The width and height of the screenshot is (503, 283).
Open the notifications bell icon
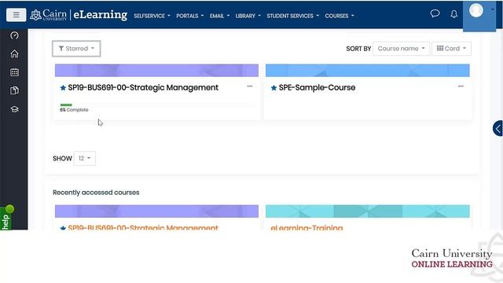453,14
